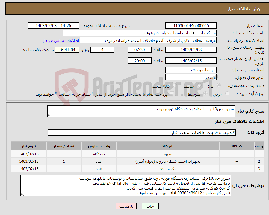
Task: Click the واحد شمارش column header
Action: [x=99, y=146]
